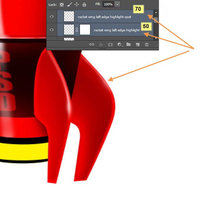Create new fill or adjustment layer
Image resolution: width=204 pixels, height=204 pixels.
pyautogui.click(x=119, y=44)
